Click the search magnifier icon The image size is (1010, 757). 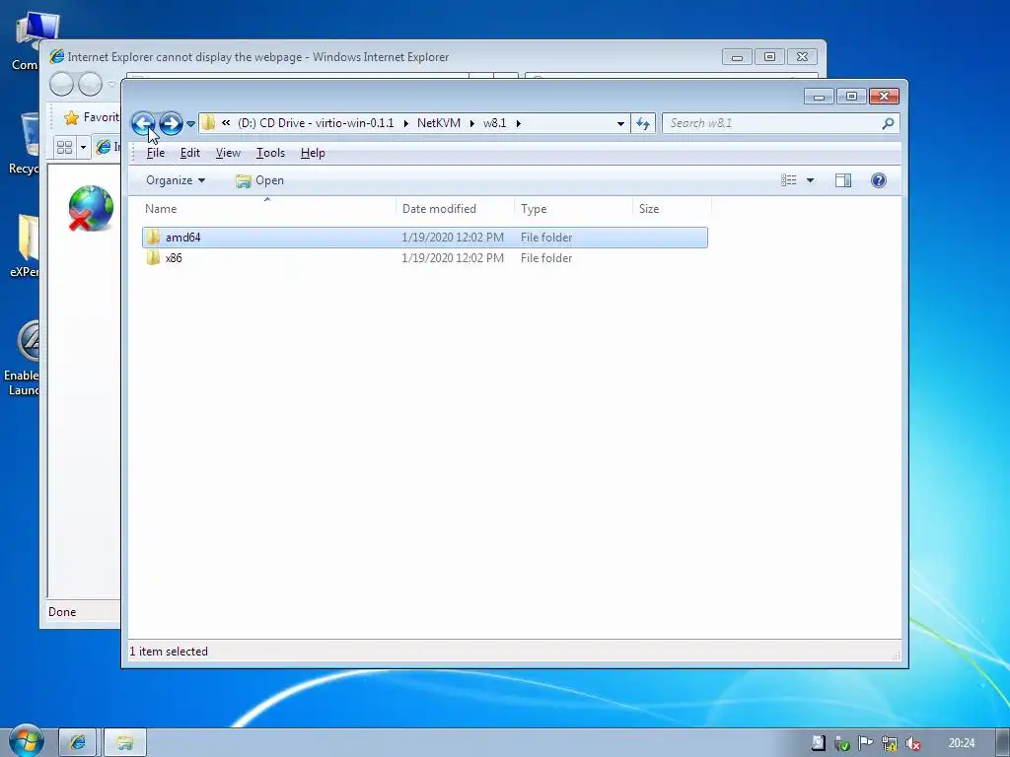[x=889, y=123]
